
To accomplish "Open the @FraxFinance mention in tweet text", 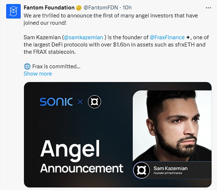I will [x=167, y=38].
